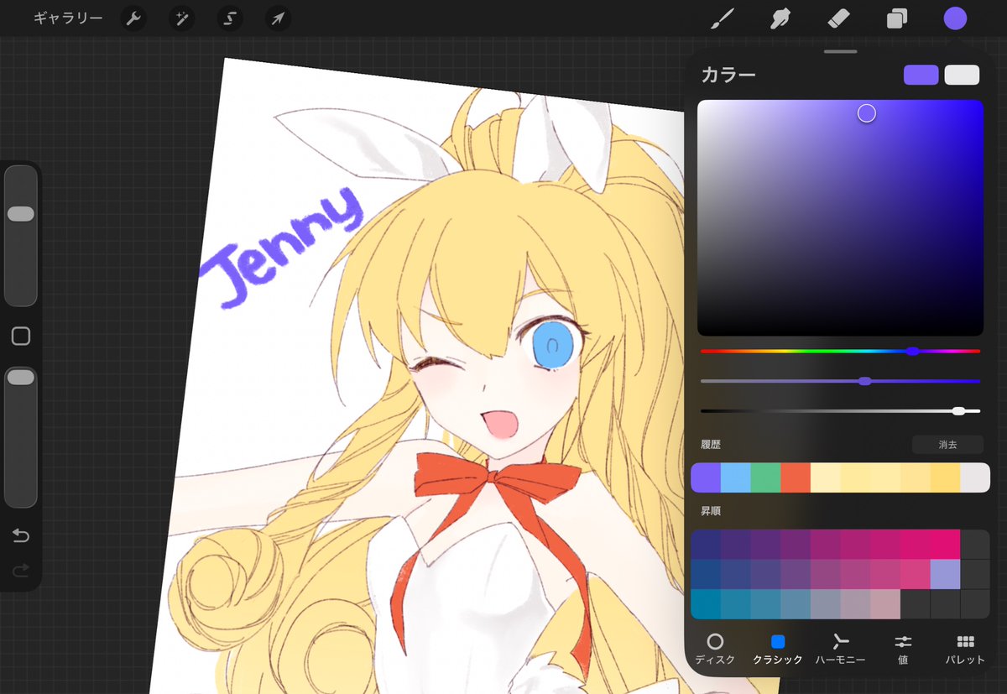
Task: Open the 値 color values tab
Action: pos(903,649)
